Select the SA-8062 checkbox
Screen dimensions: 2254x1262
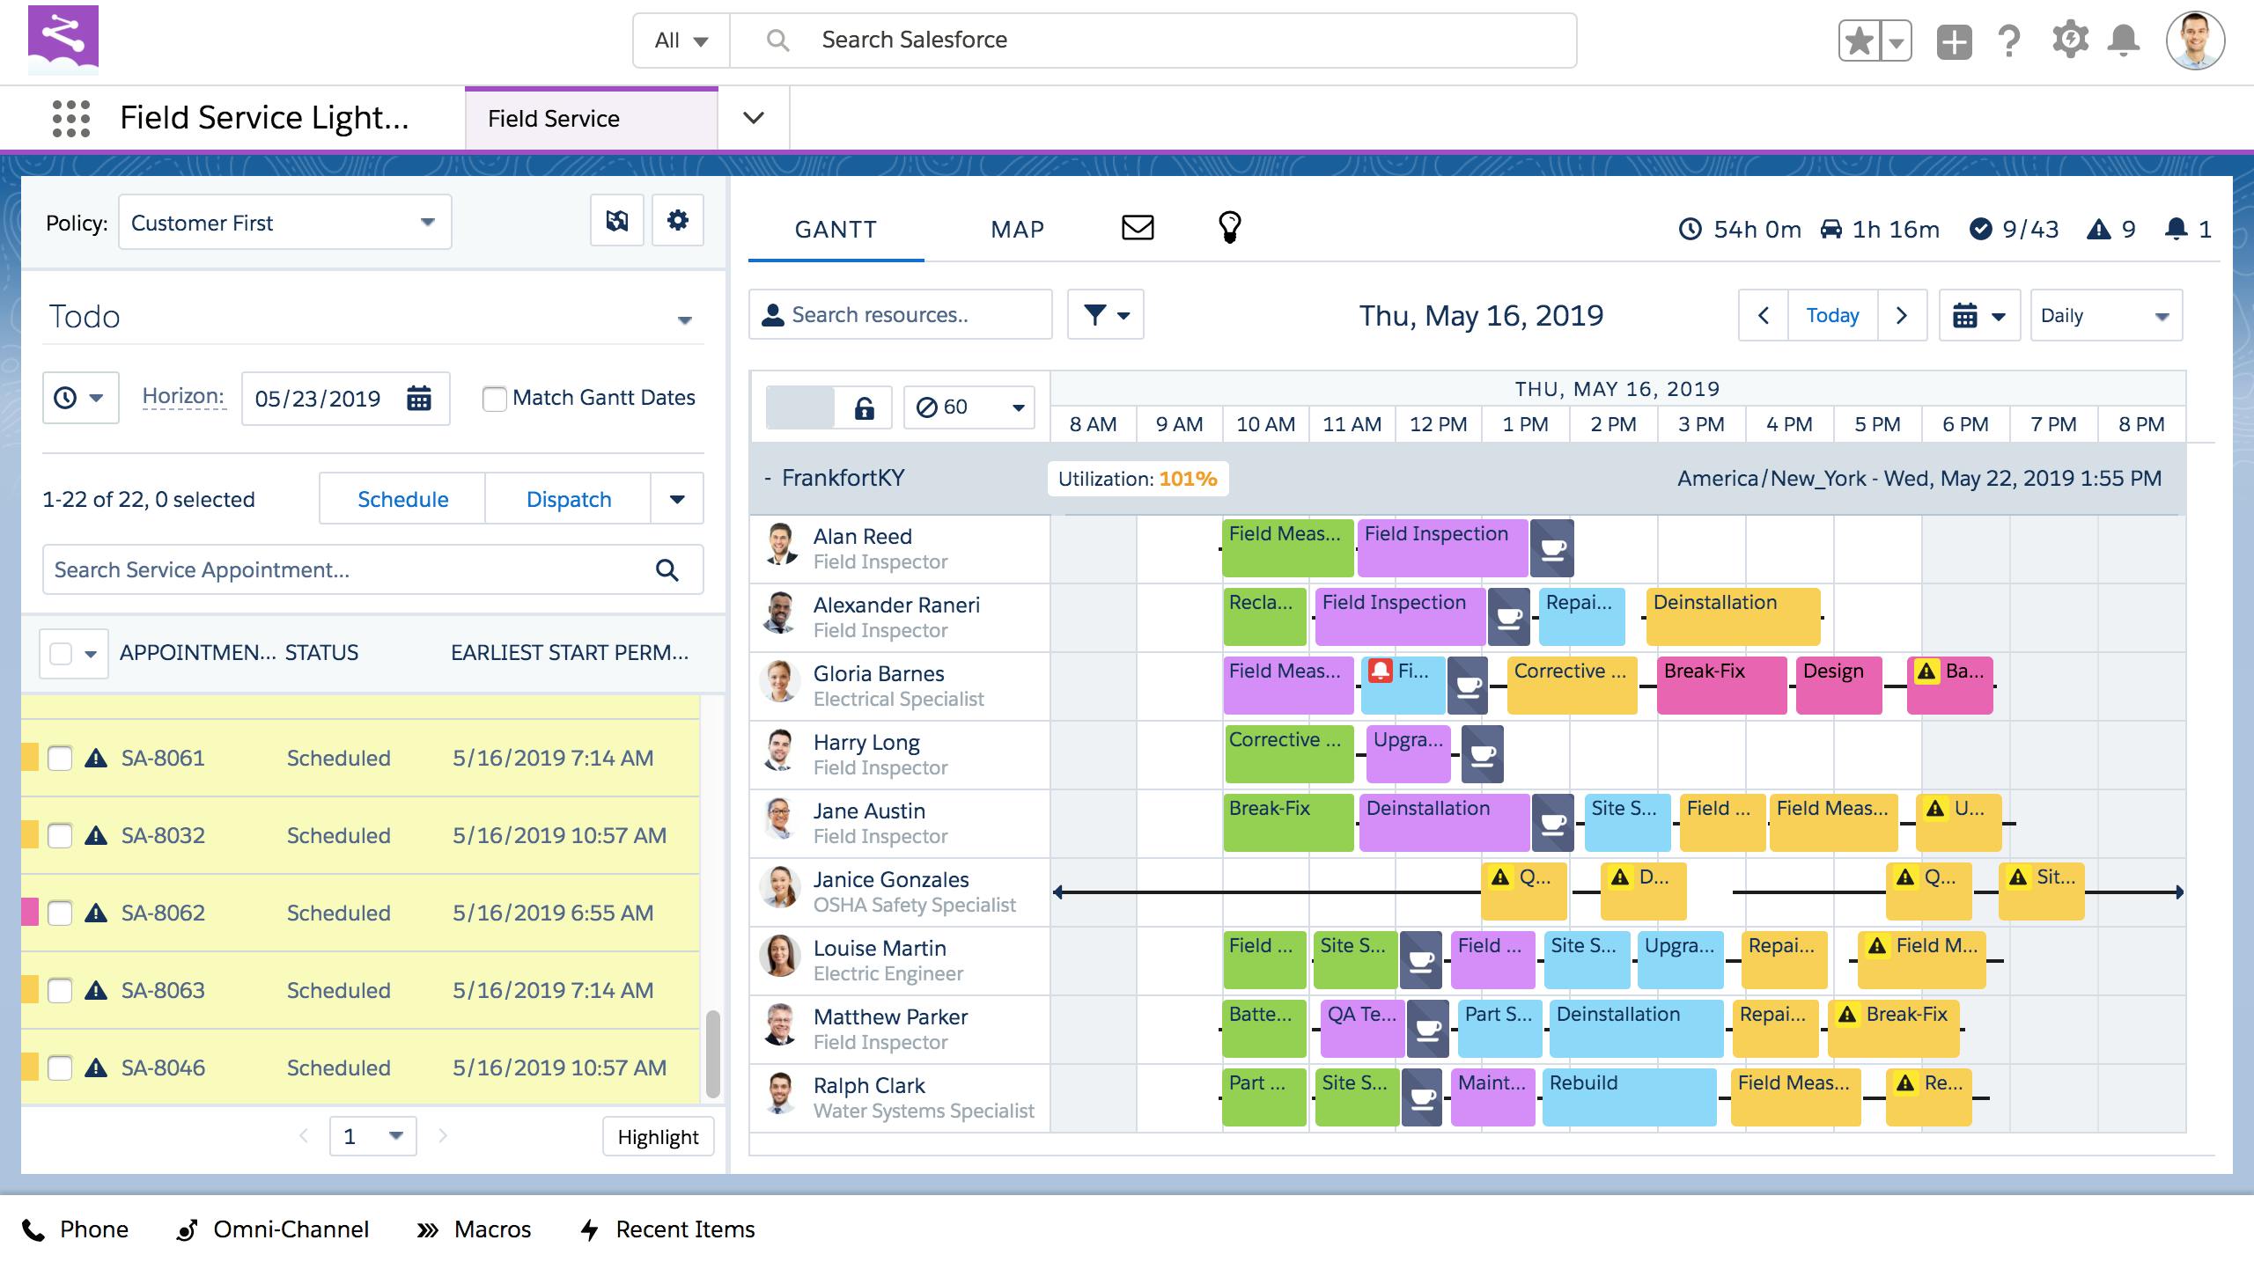pyautogui.click(x=60, y=913)
